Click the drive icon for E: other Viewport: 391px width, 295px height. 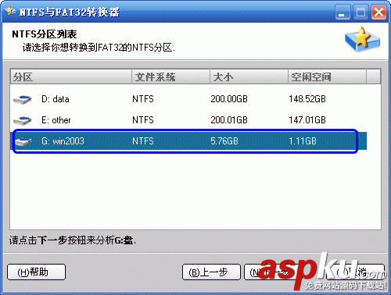[23, 120]
